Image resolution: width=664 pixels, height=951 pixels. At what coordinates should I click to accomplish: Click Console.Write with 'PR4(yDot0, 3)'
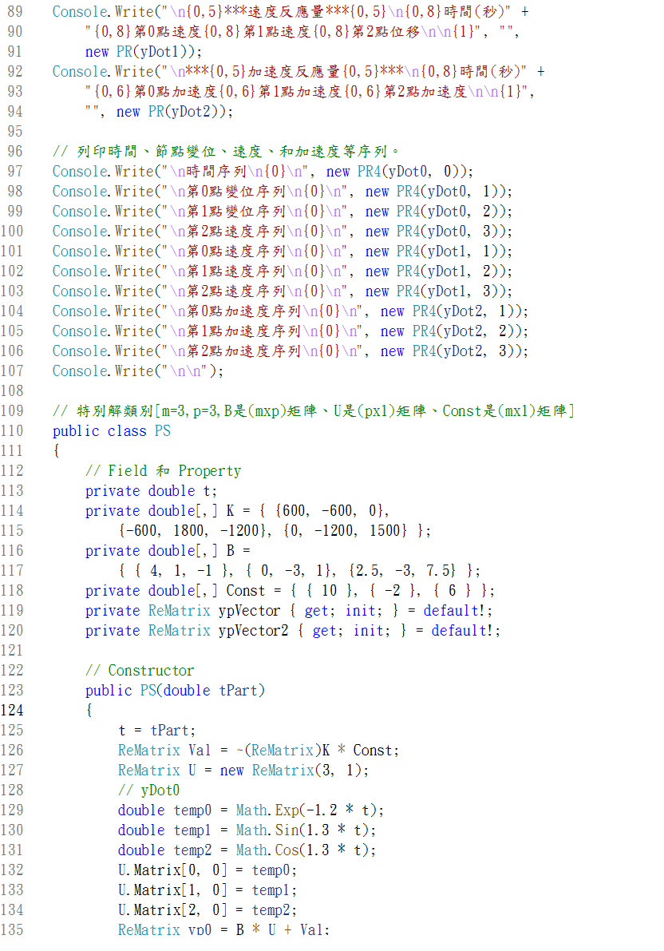click(x=283, y=232)
